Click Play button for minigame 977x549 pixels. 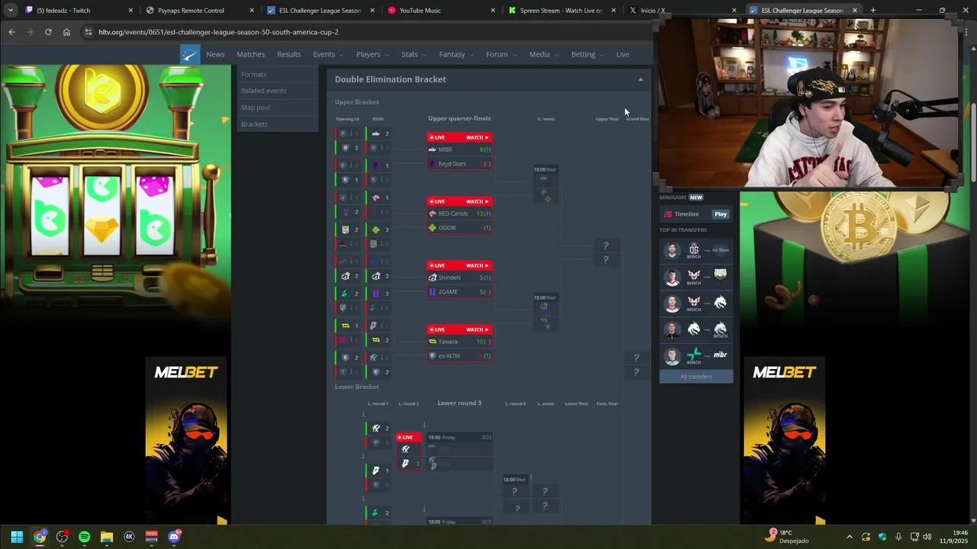[721, 214]
